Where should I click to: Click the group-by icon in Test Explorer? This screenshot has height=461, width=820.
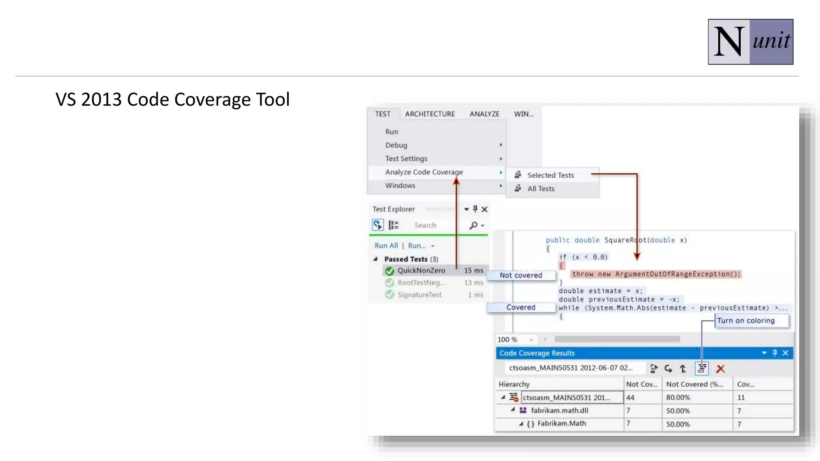394,225
